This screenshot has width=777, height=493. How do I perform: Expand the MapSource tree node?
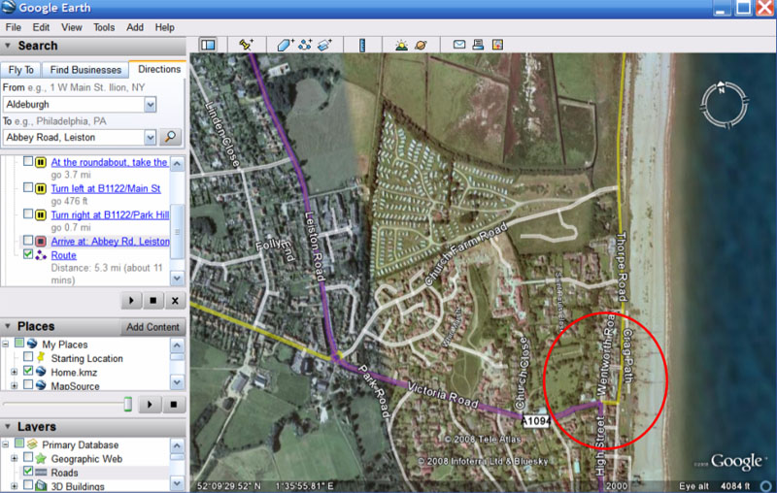[14, 385]
